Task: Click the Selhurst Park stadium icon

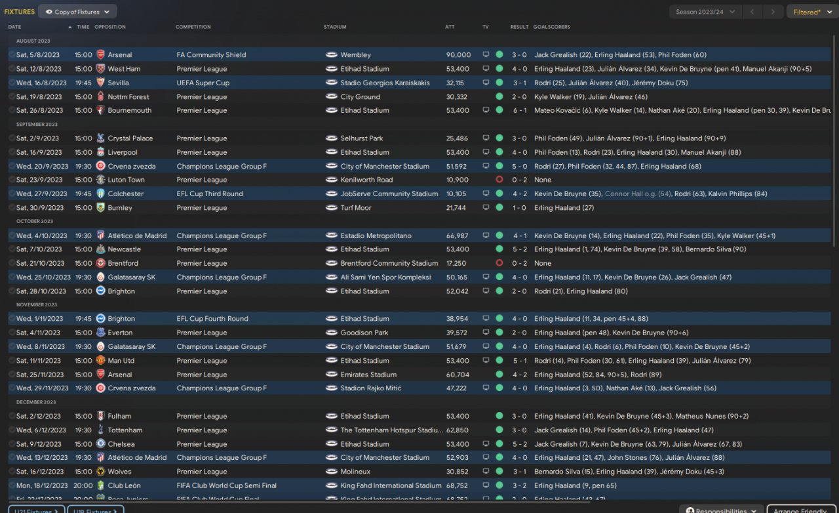Action: pyautogui.click(x=332, y=138)
